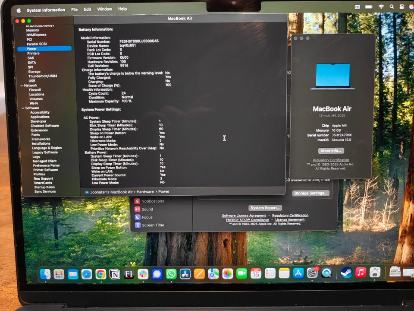
Task: Open WhatsApp from the dock
Action: pyautogui.click(x=171, y=274)
